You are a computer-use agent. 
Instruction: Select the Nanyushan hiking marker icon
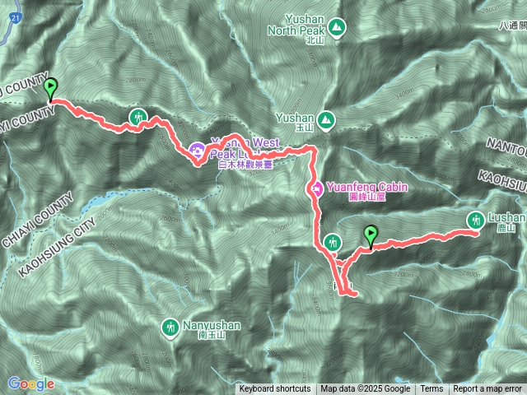click(170, 328)
